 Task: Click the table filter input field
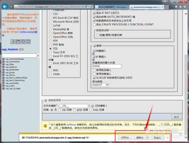pos(19,56)
